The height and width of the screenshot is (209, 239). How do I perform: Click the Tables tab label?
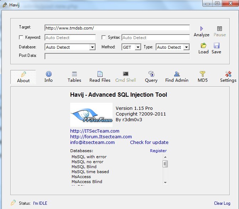(x=74, y=80)
